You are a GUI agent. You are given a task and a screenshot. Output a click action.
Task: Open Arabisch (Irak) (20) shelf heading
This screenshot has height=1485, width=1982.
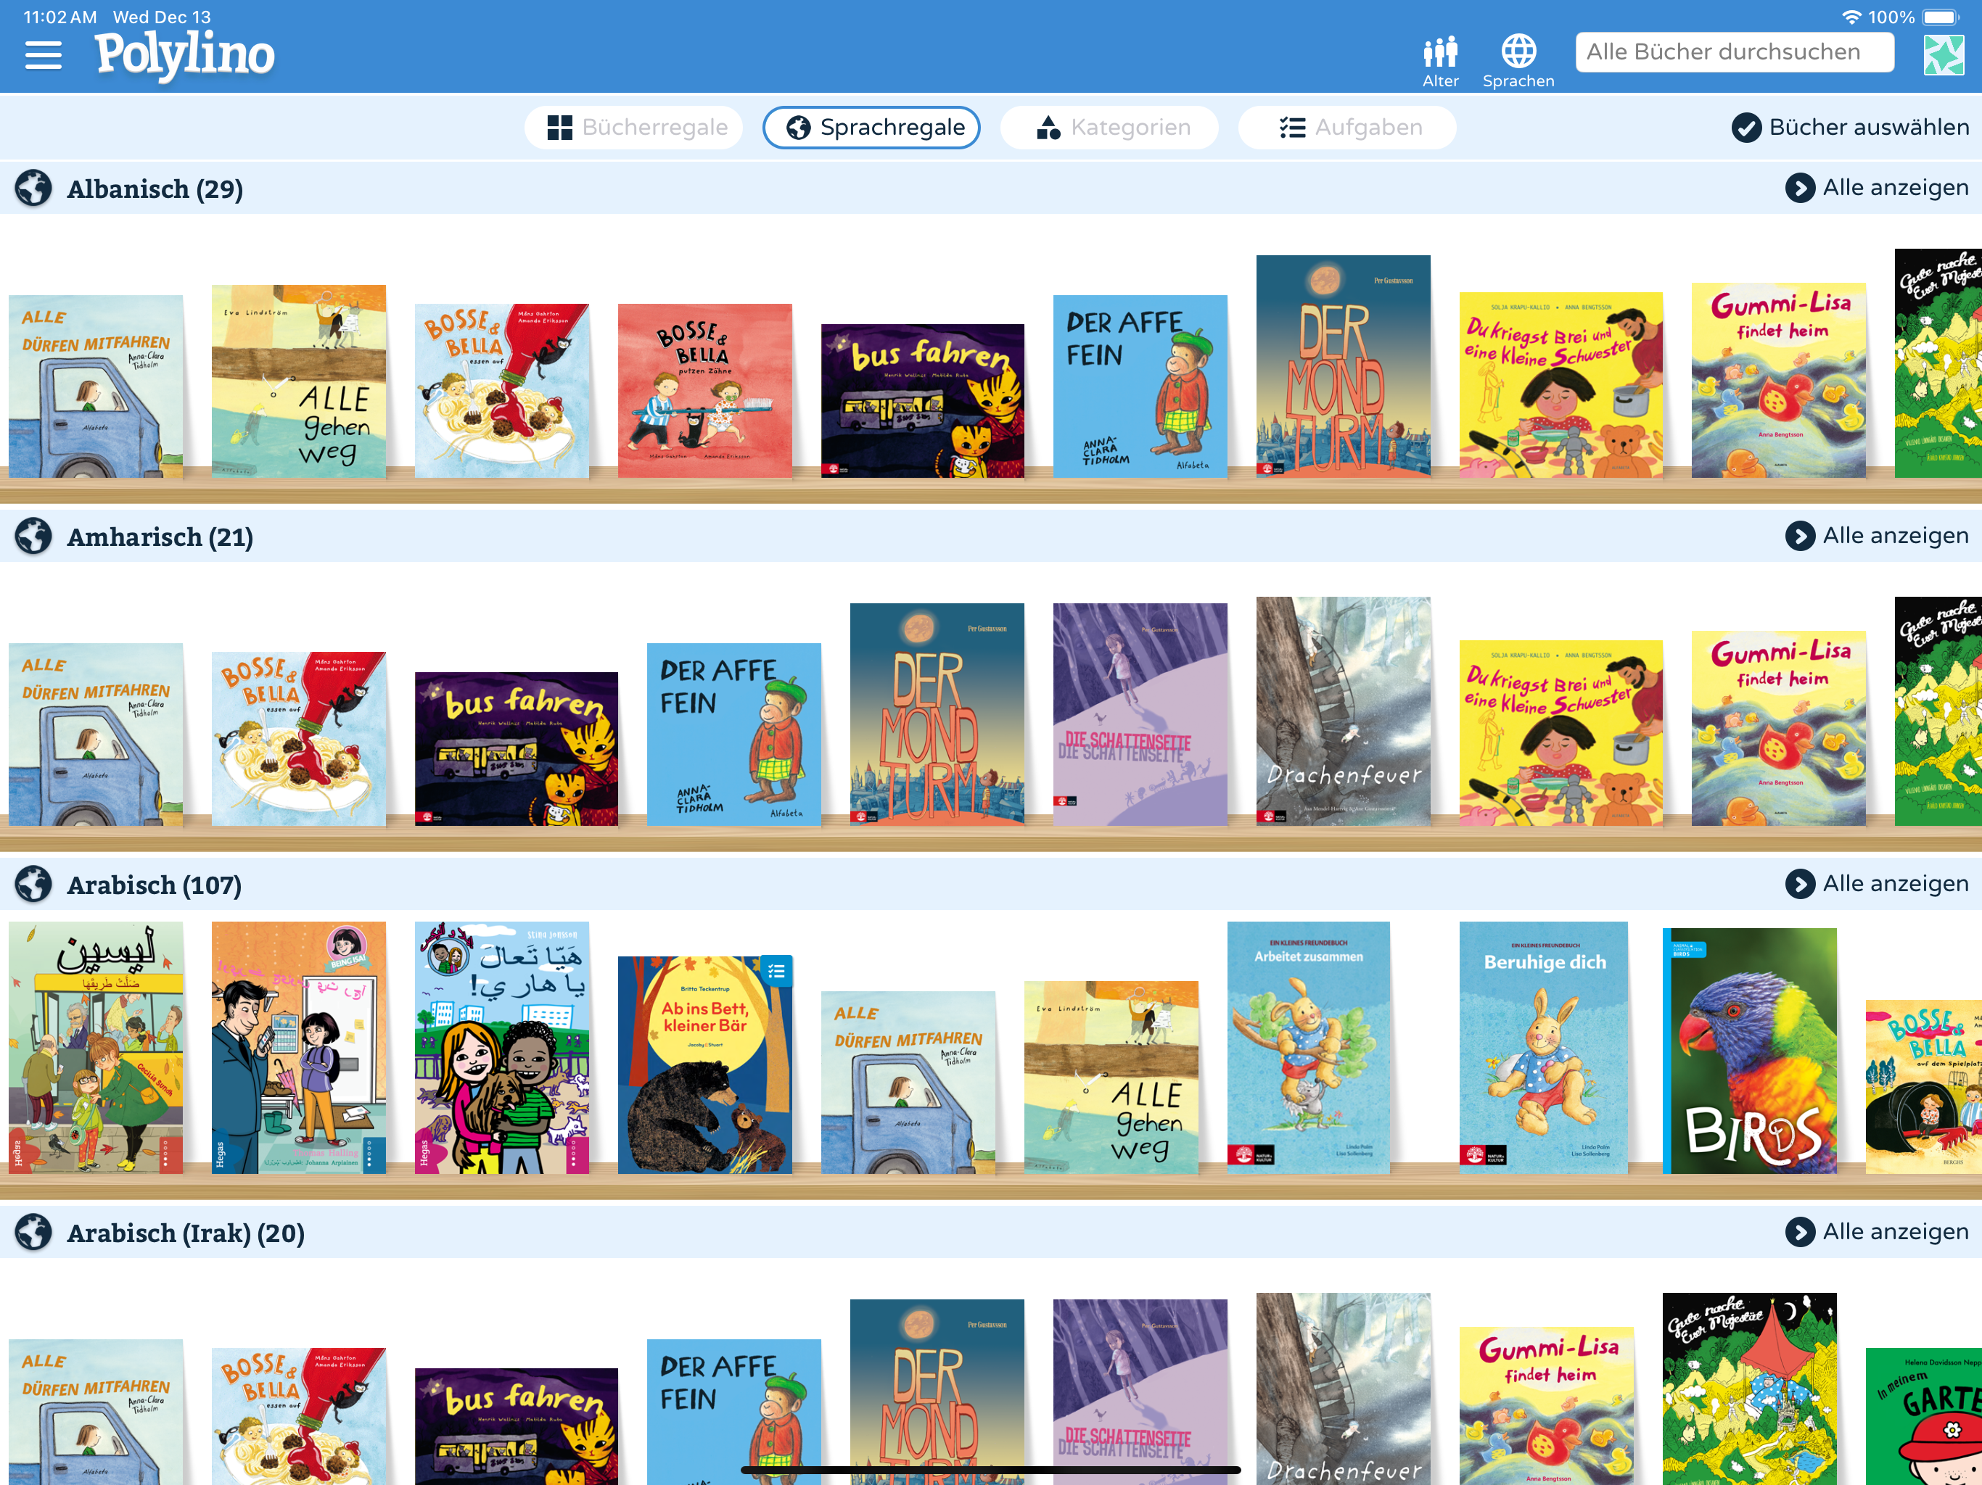click(186, 1233)
